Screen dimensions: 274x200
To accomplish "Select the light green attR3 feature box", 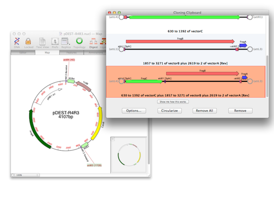I will (85, 145).
